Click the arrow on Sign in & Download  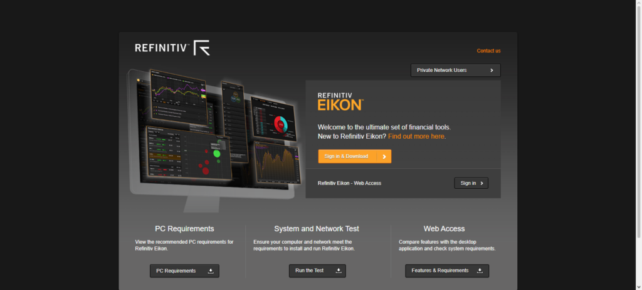(384, 156)
